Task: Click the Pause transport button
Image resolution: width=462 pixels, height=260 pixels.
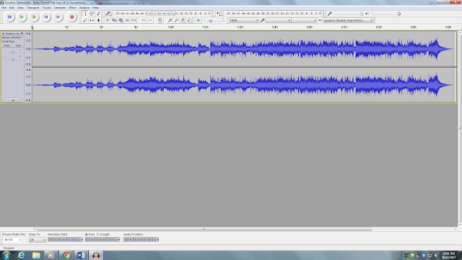Action: (9, 17)
